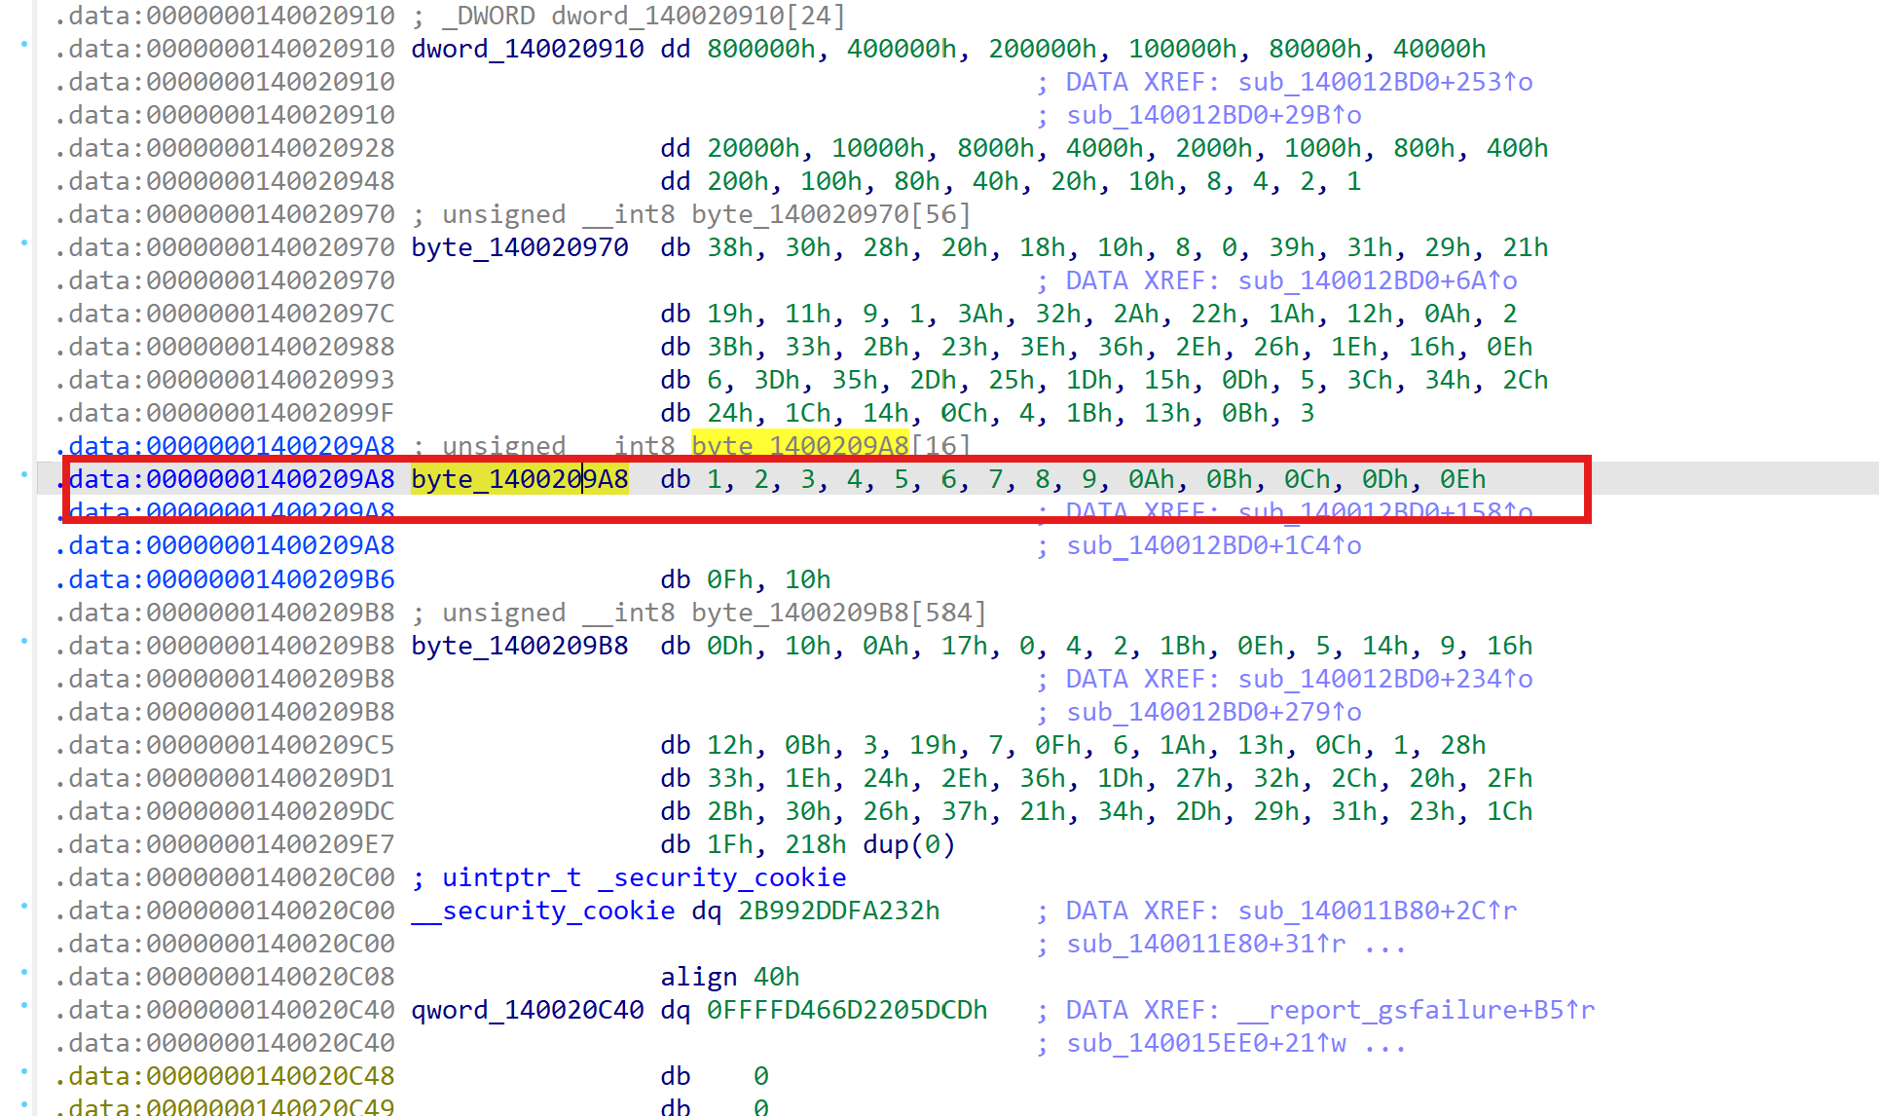Viewport: 1879px width, 1116px height.
Task: Click gutter dot beside dword_140020910 line
Action: [24, 44]
